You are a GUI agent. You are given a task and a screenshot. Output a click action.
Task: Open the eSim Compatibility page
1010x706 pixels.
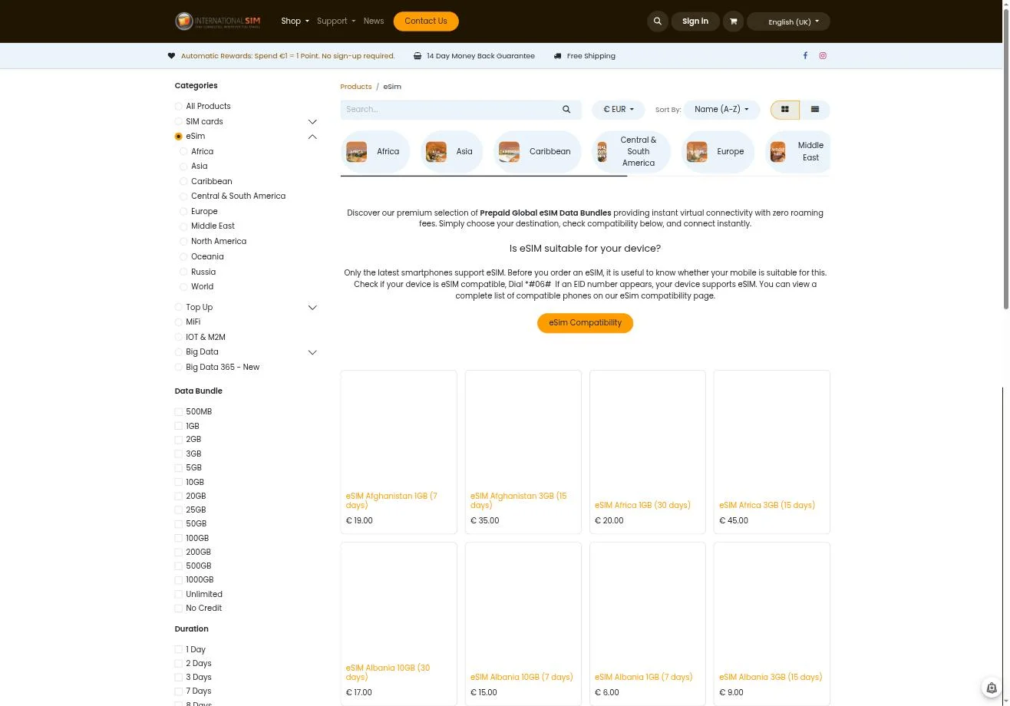585,323
